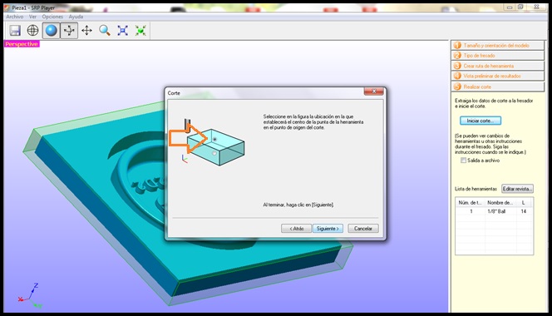Image resolution: width=552 pixels, height=316 pixels.
Task: Open step 2 Tipo de fresado
Action: [498, 56]
